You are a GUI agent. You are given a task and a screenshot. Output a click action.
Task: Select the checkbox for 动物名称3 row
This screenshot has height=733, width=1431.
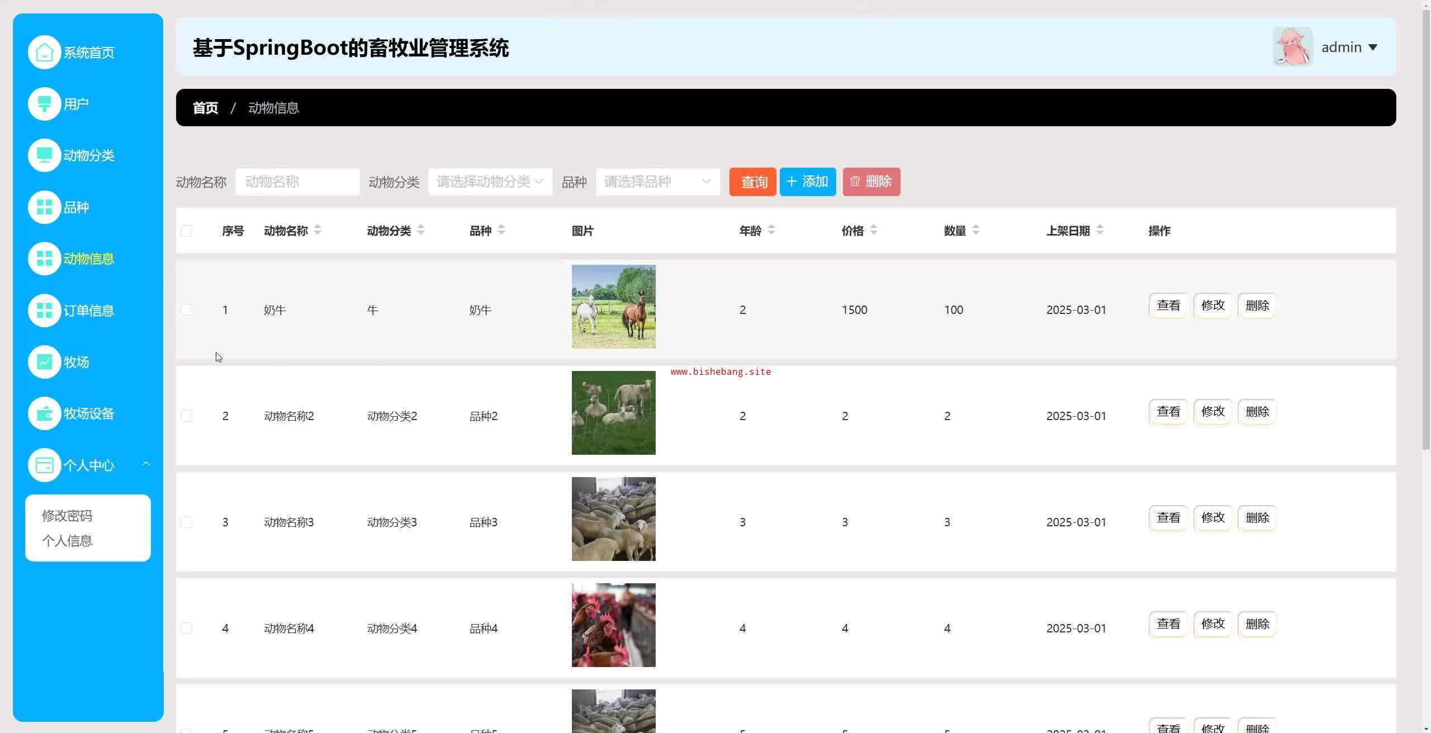(x=187, y=522)
